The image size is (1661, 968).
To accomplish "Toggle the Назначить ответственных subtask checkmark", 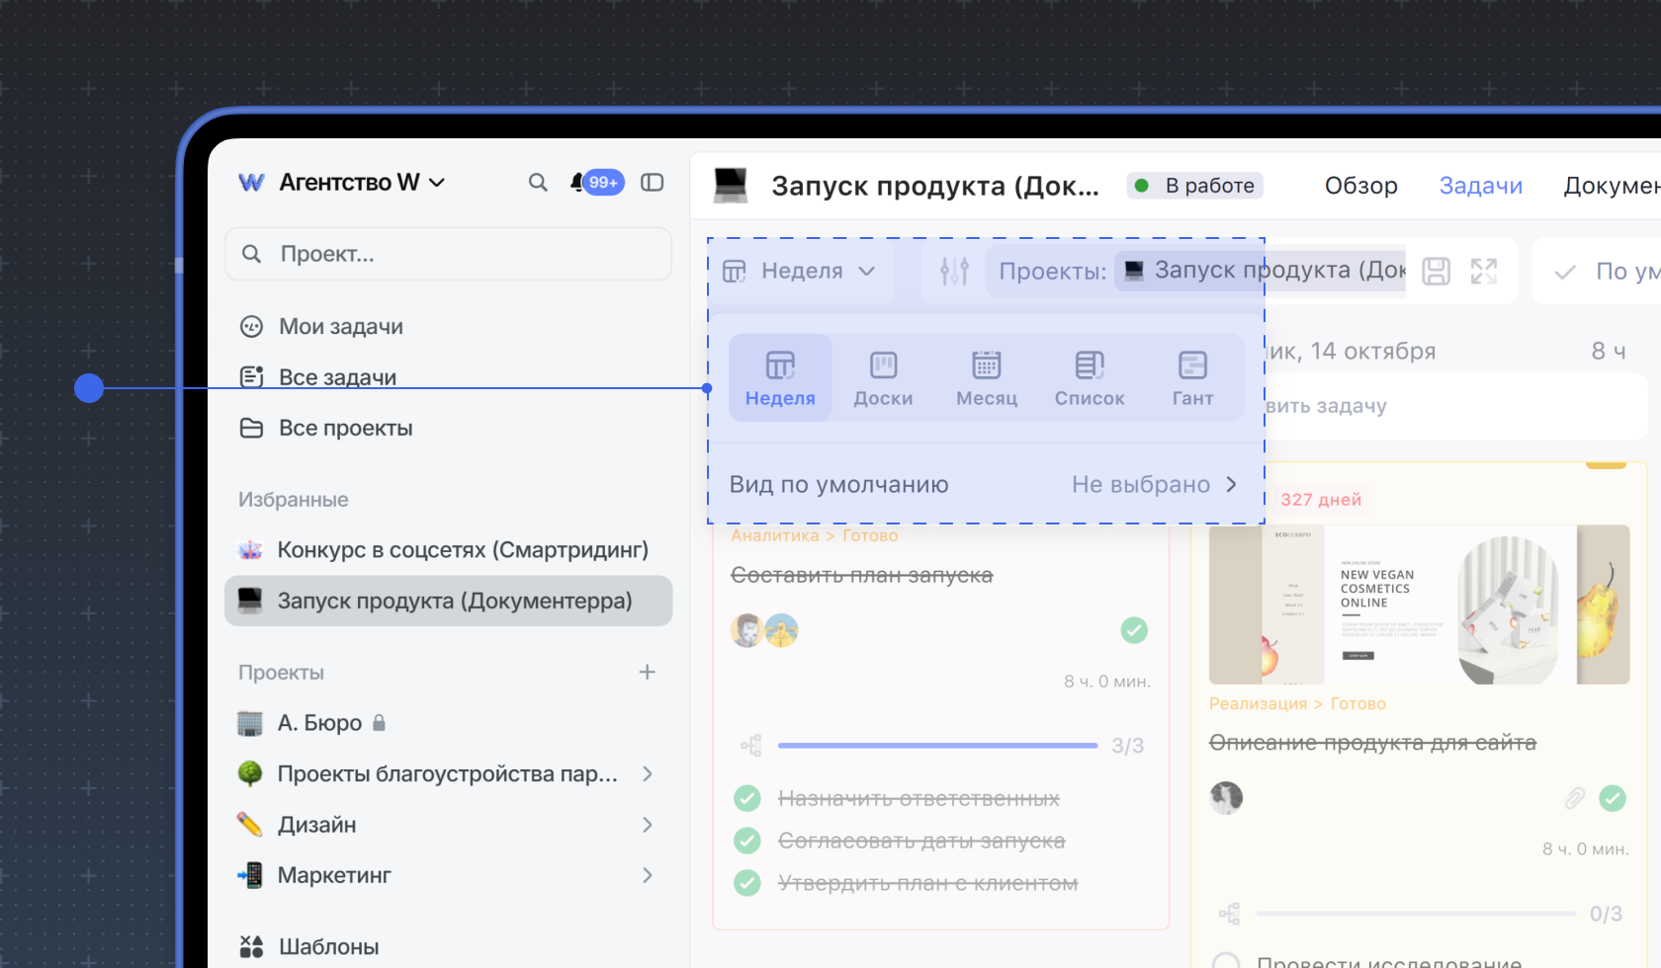I will click(x=747, y=798).
